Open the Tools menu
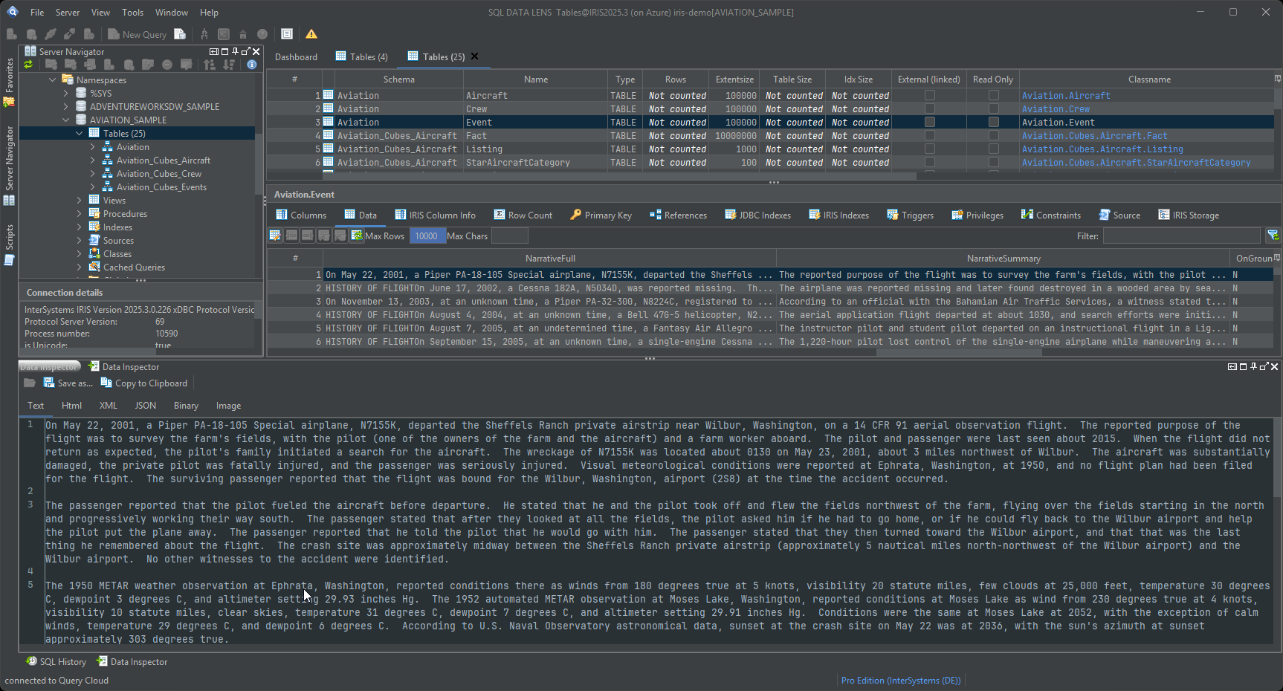 pos(132,12)
